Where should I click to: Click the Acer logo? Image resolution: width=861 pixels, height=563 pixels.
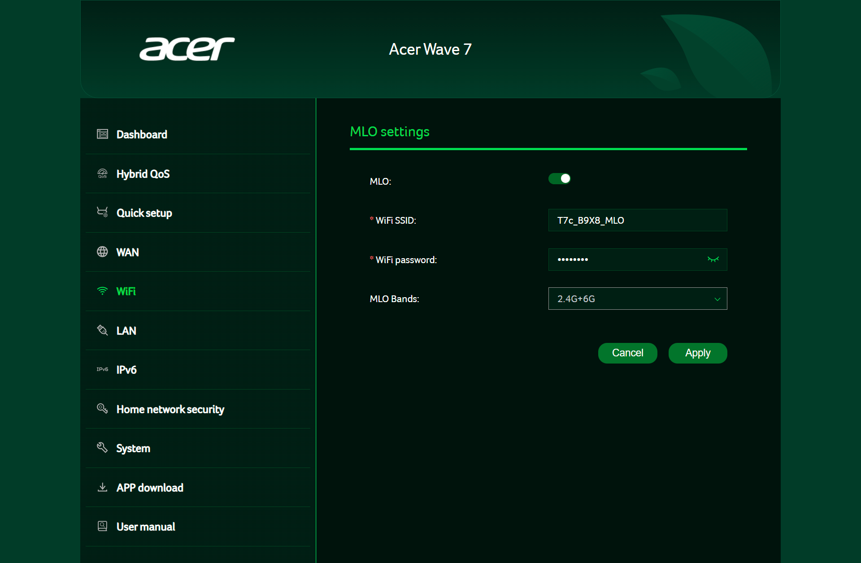tap(187, 49)
